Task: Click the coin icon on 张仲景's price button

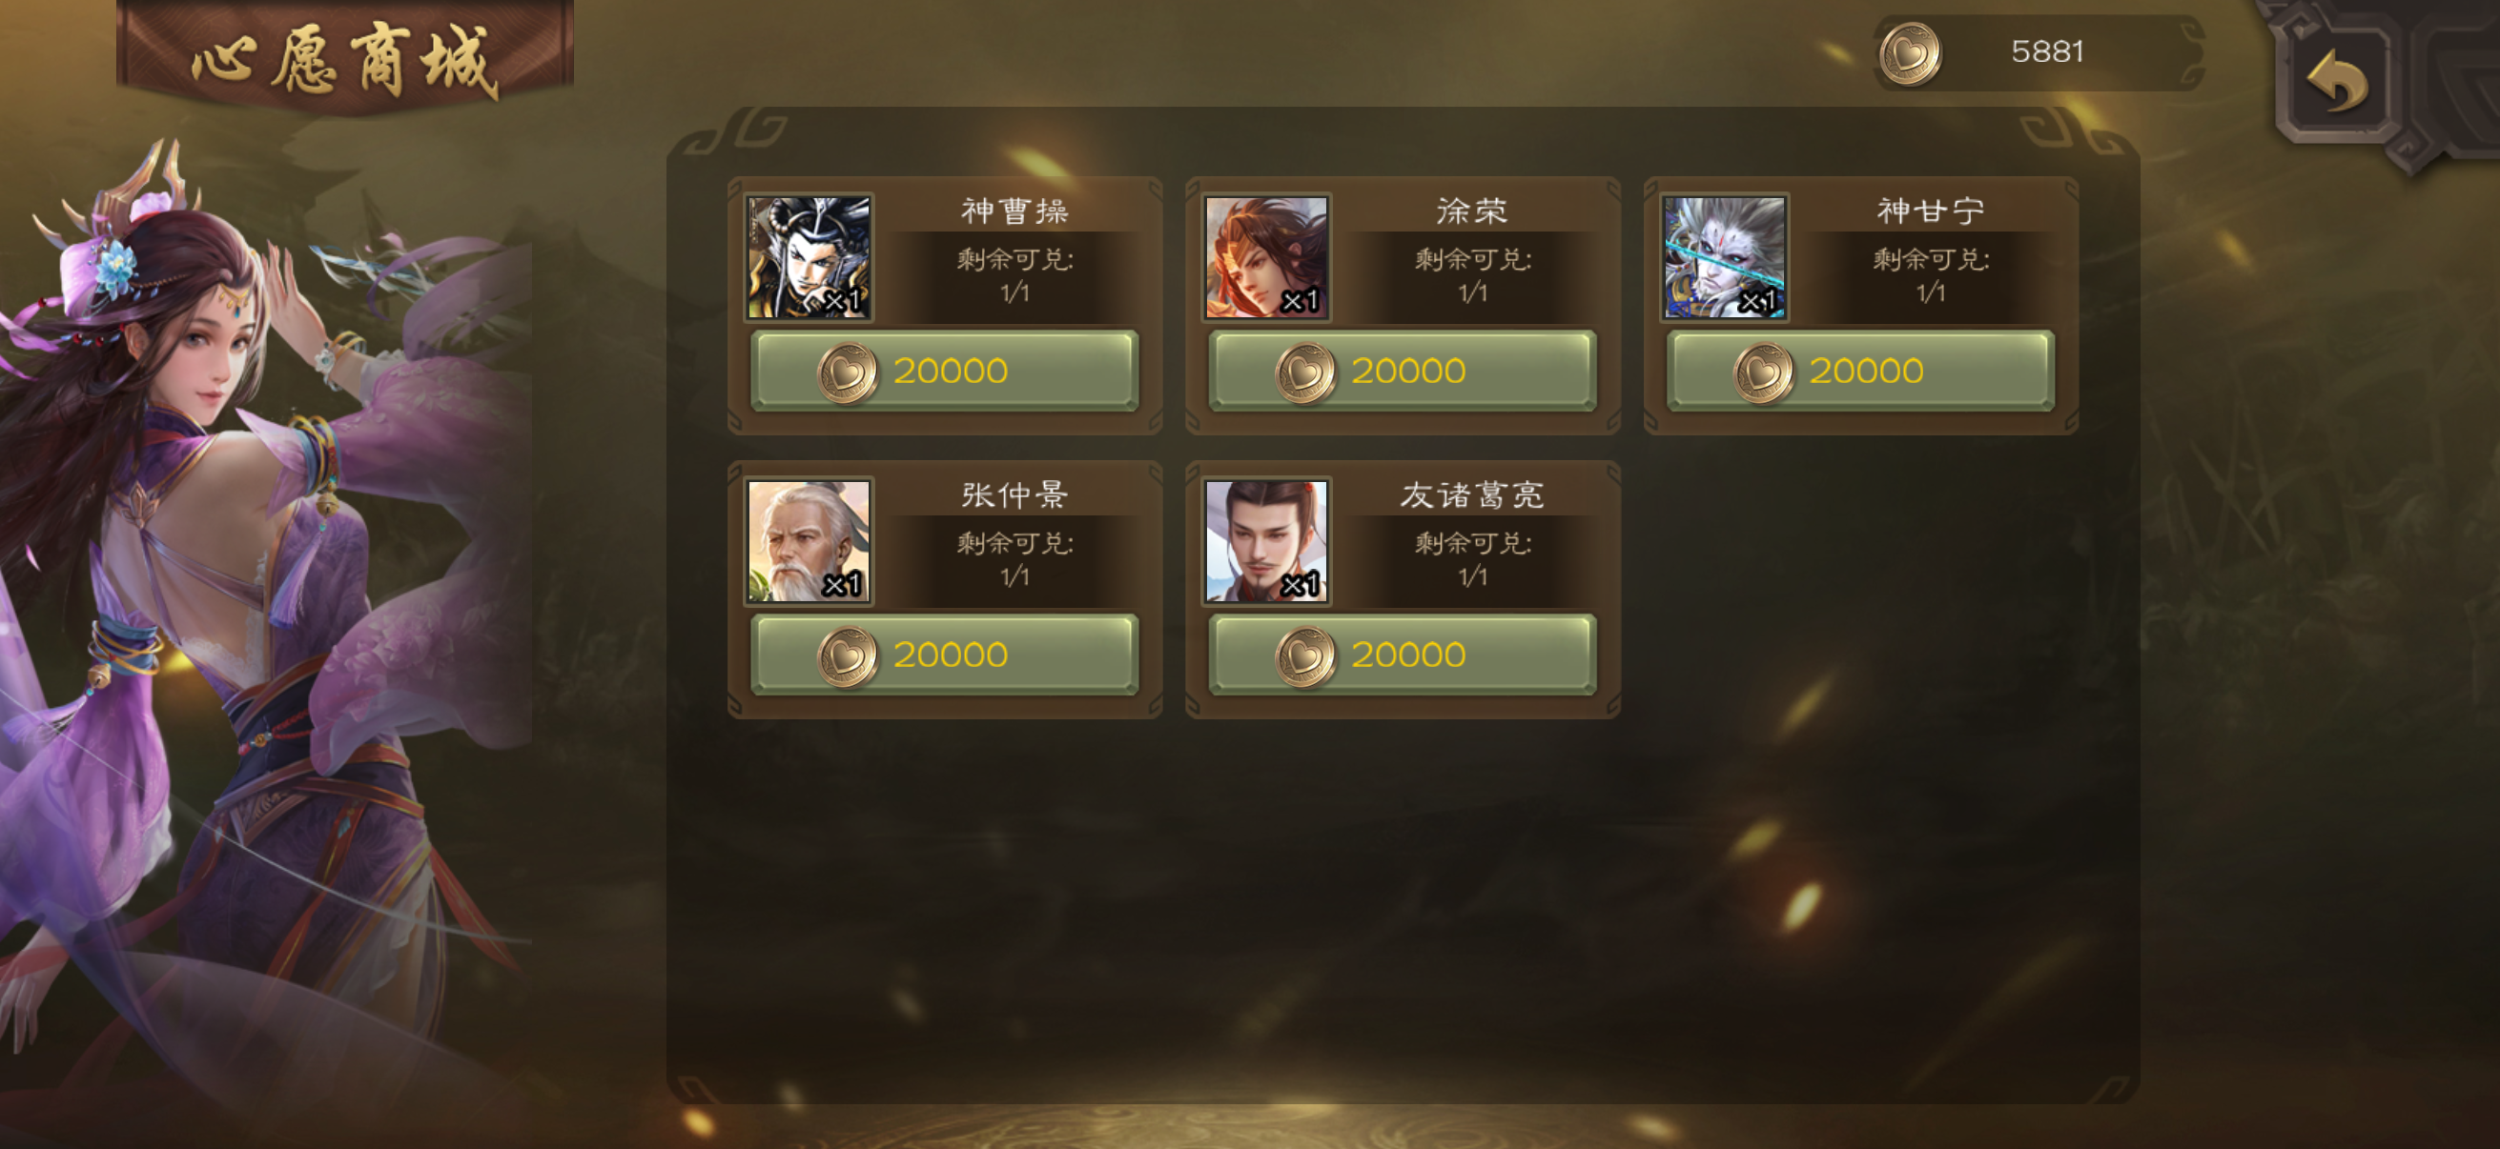Action: (848, 656)
